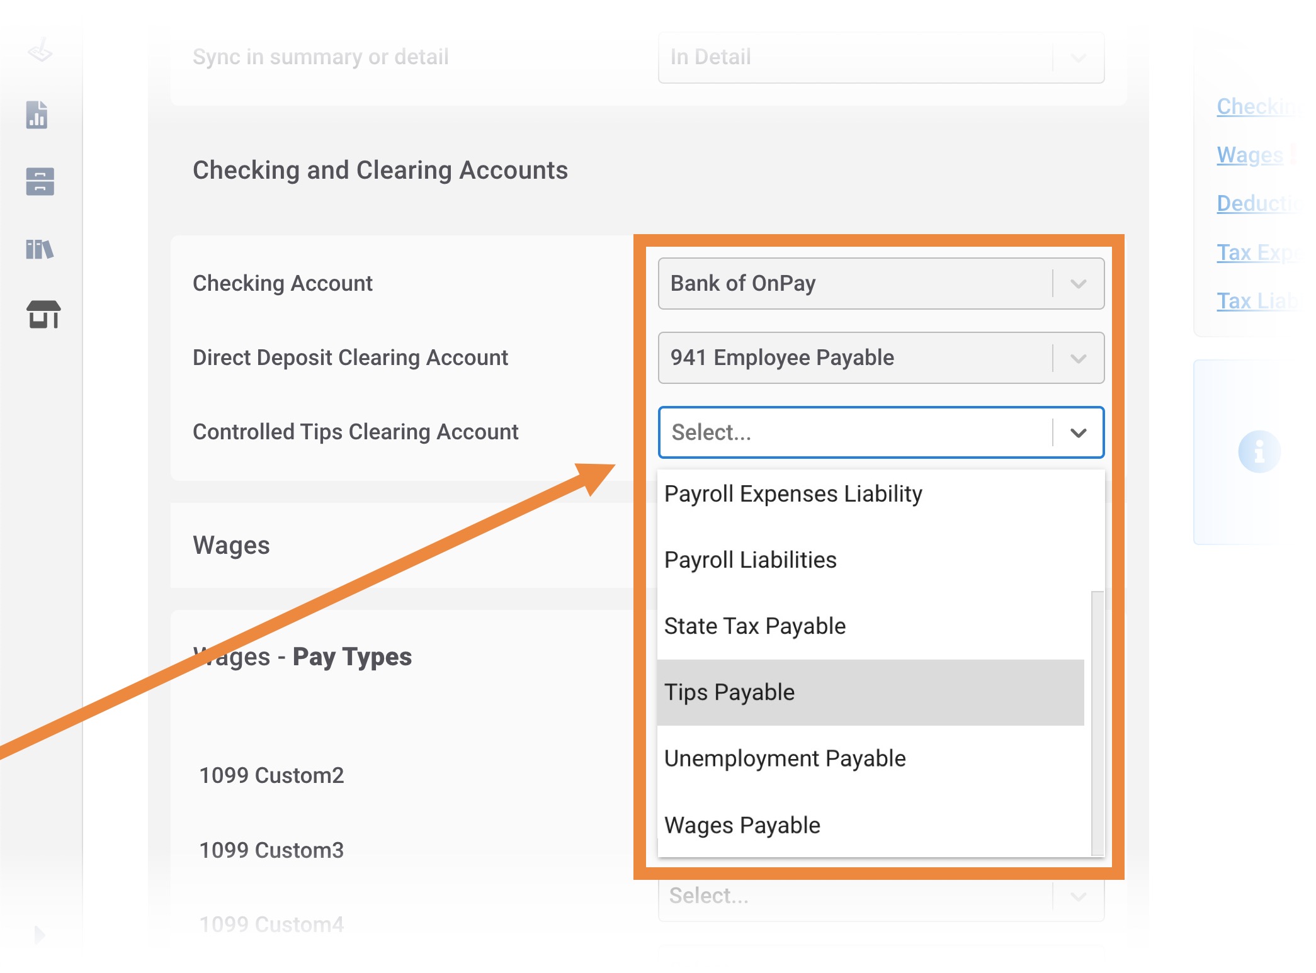1316x973 pixels.
Task: Expand the Checking Account dropdown chevron
Action: pyautogui.click(x=1078, y=284)
